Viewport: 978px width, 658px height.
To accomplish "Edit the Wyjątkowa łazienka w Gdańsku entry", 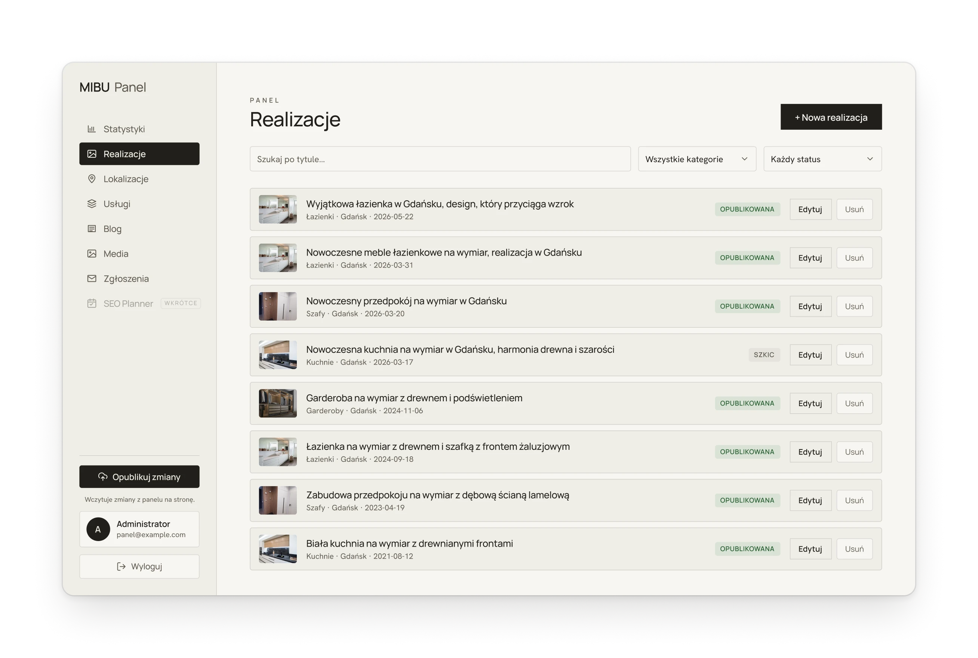I will (x=810, y=209).
